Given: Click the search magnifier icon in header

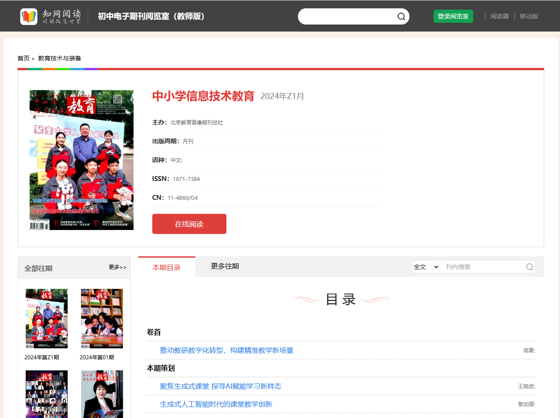Looking at the screenshot, I should coord(401,17).
